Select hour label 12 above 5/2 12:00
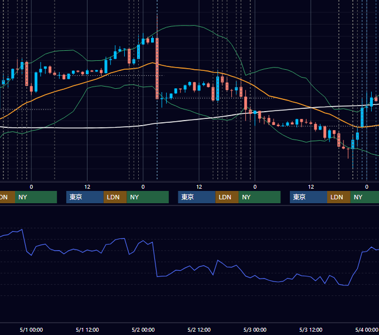The width and height of the screenshot is (379, 335). point(199,187)
